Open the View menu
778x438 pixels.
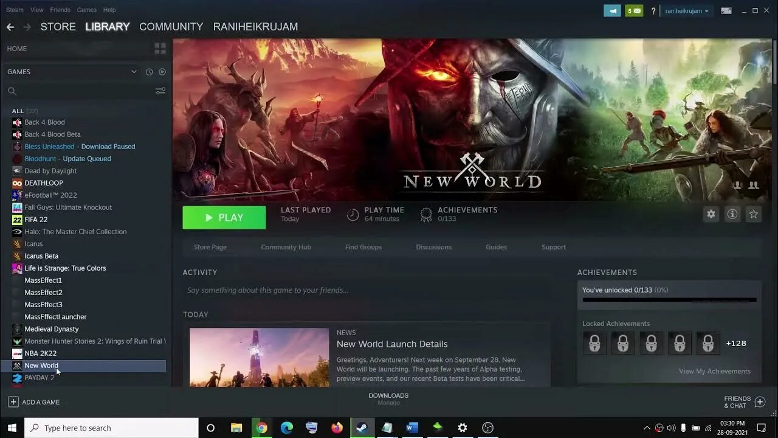pyautogui.click(x=37, y=10)
